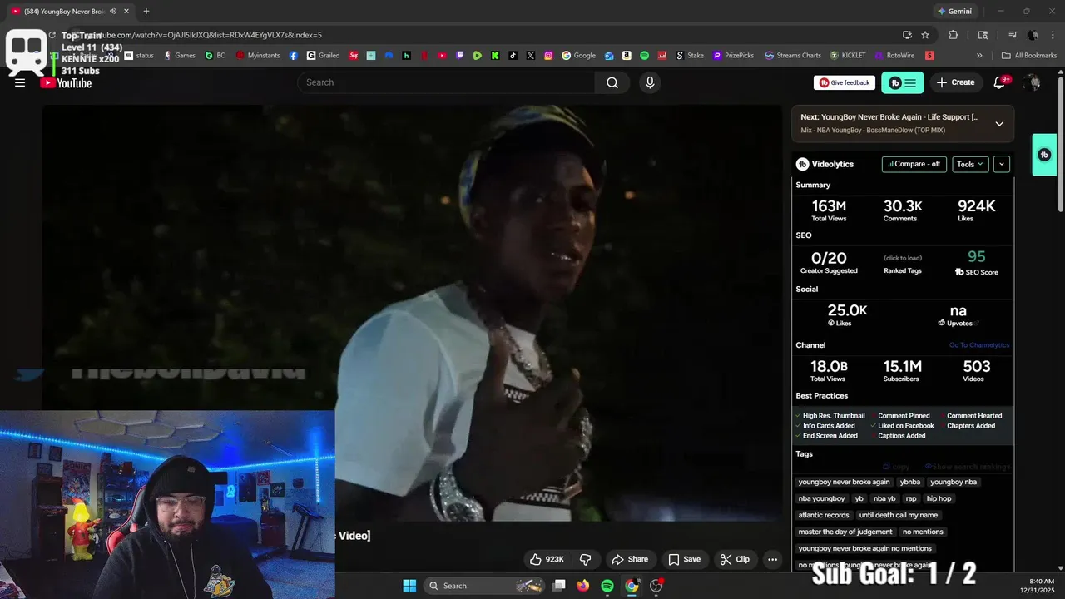1065x599 pixels.
Task: Open Spotify from taskbar
Action: tap(607, 586)
